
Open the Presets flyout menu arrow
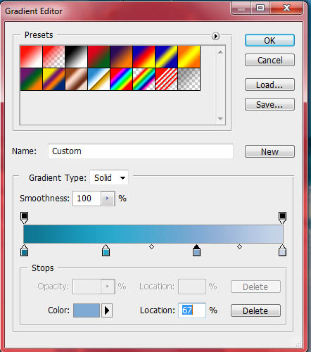point(215,36)
